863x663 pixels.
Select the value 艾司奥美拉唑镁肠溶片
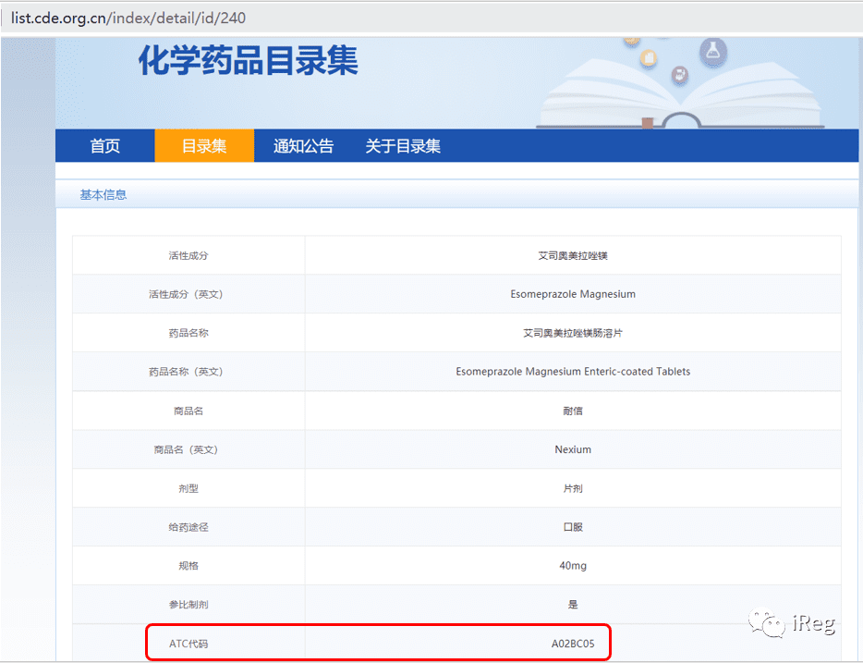(x=572, y=333)
